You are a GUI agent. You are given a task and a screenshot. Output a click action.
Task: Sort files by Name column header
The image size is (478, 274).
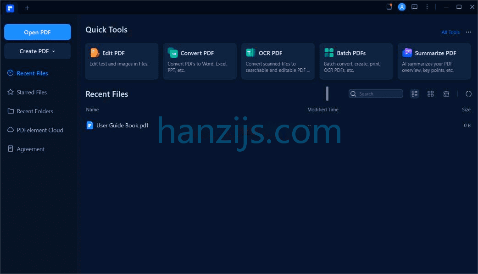click(x=92, y=110)
